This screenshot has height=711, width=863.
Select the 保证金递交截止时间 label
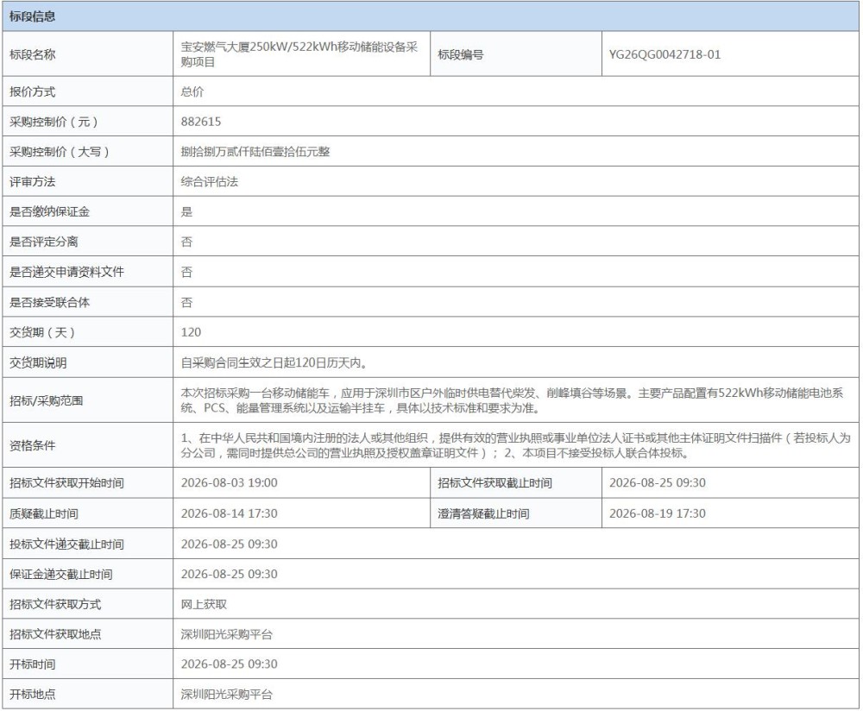pyautogui.click(x=61, y=575)
